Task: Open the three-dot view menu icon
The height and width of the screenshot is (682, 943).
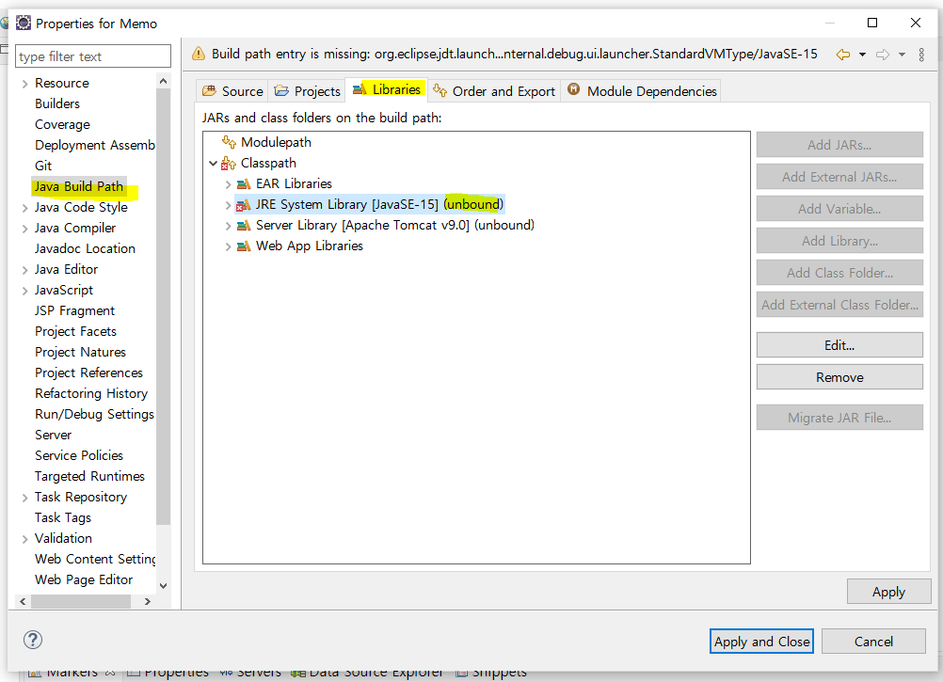Action: coord(921,55)
